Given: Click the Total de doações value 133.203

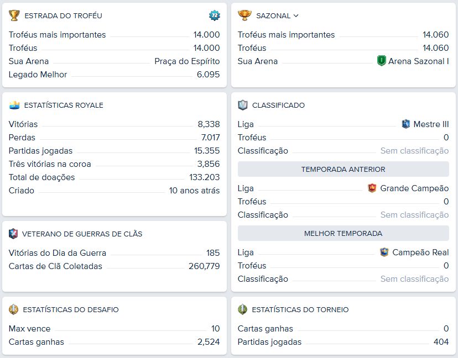Looking at the screenshot, I should point(205,177).
